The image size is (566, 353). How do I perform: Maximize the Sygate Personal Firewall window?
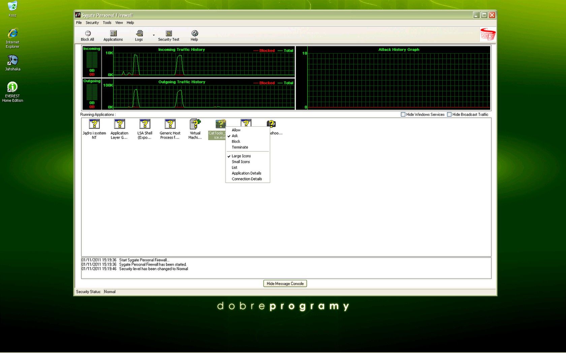point(484,15)
